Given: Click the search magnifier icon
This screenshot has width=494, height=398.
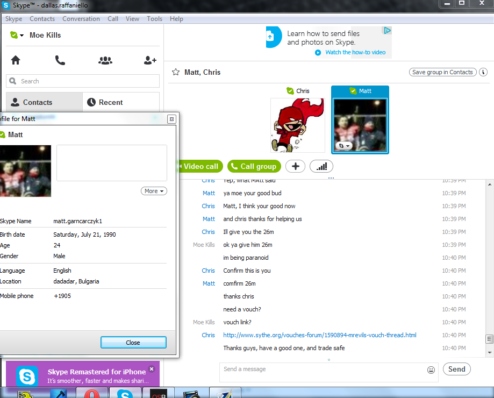Looking at the screenshot, I should click(x=12, y=81).
